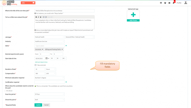Click the Compensation amount field
The image size is (191, 108).
pos(39,74)
